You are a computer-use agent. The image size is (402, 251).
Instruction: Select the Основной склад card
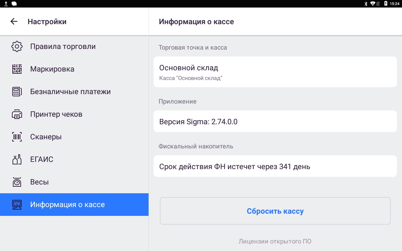[x=275, y=72]
